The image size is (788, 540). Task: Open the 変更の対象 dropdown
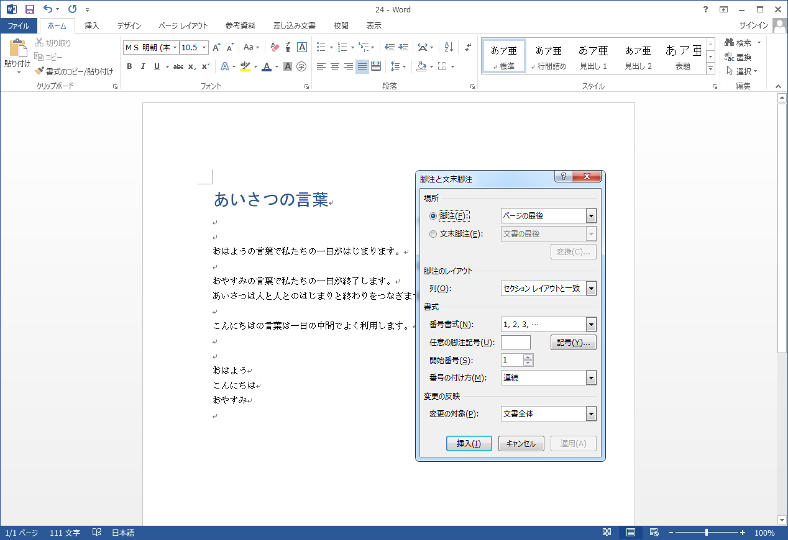(591, 414)
